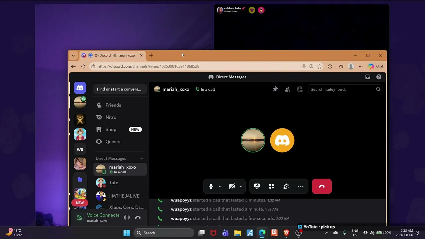Click wuapoyyz on the 2:22 AM call entry
425x239 pixels.
[181, 218]
